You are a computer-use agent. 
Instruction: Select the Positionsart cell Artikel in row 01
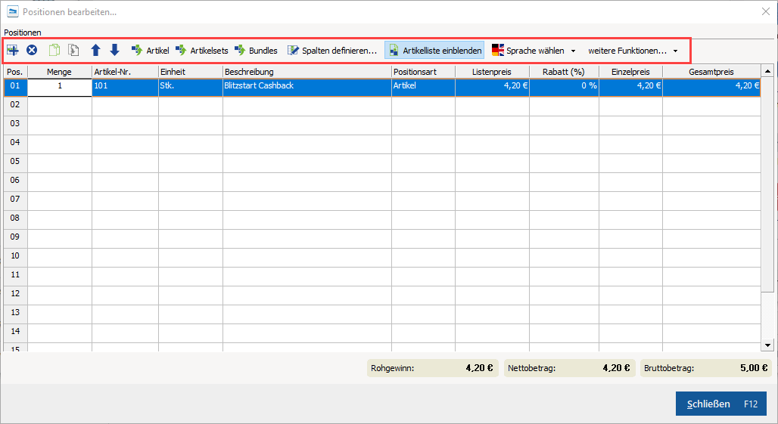tap(423, 88)
